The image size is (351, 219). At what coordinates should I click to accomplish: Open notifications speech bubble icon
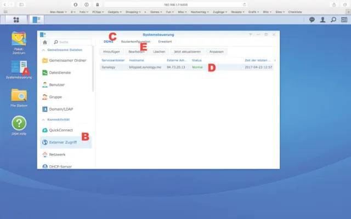point(312,19)
